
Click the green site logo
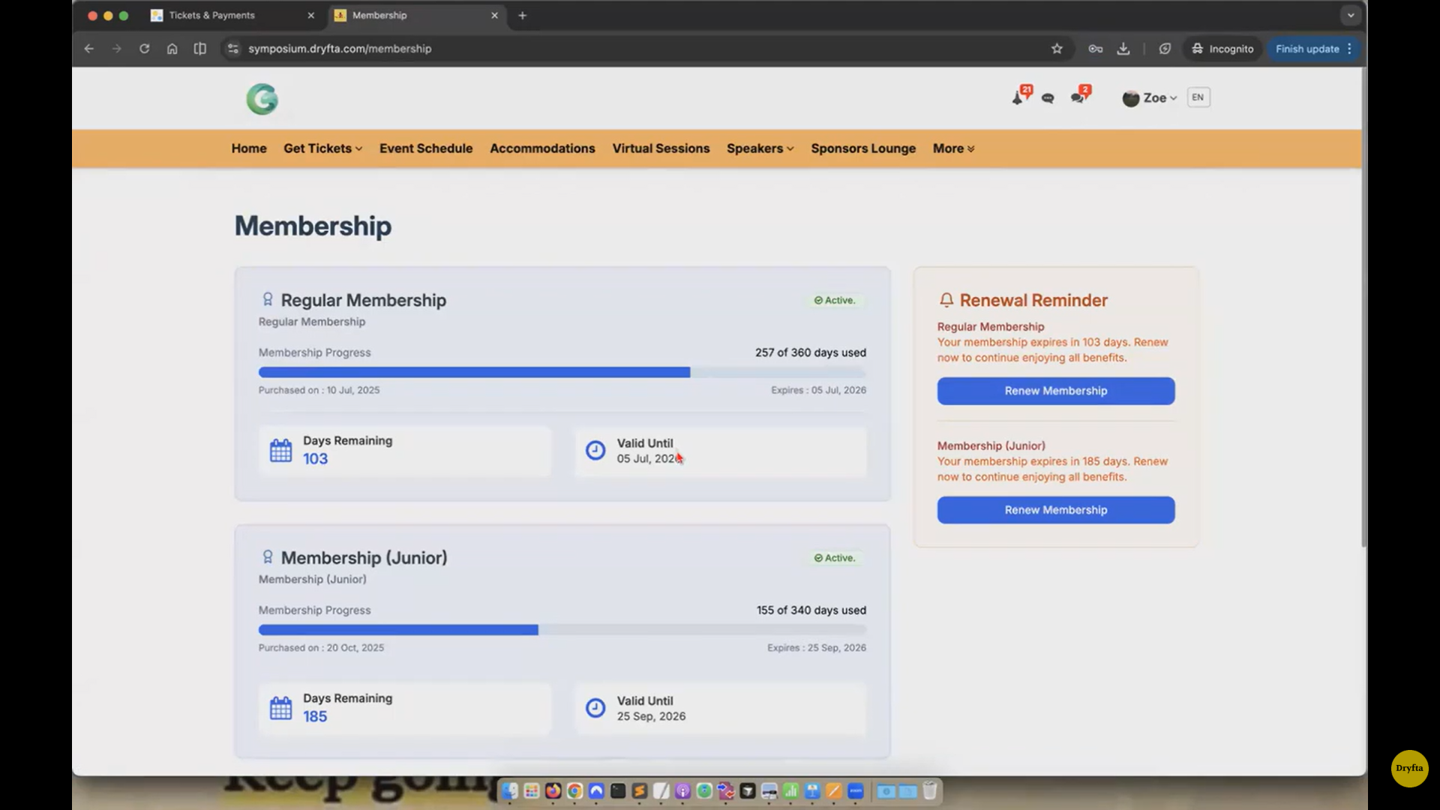click(x=262, y=99)
